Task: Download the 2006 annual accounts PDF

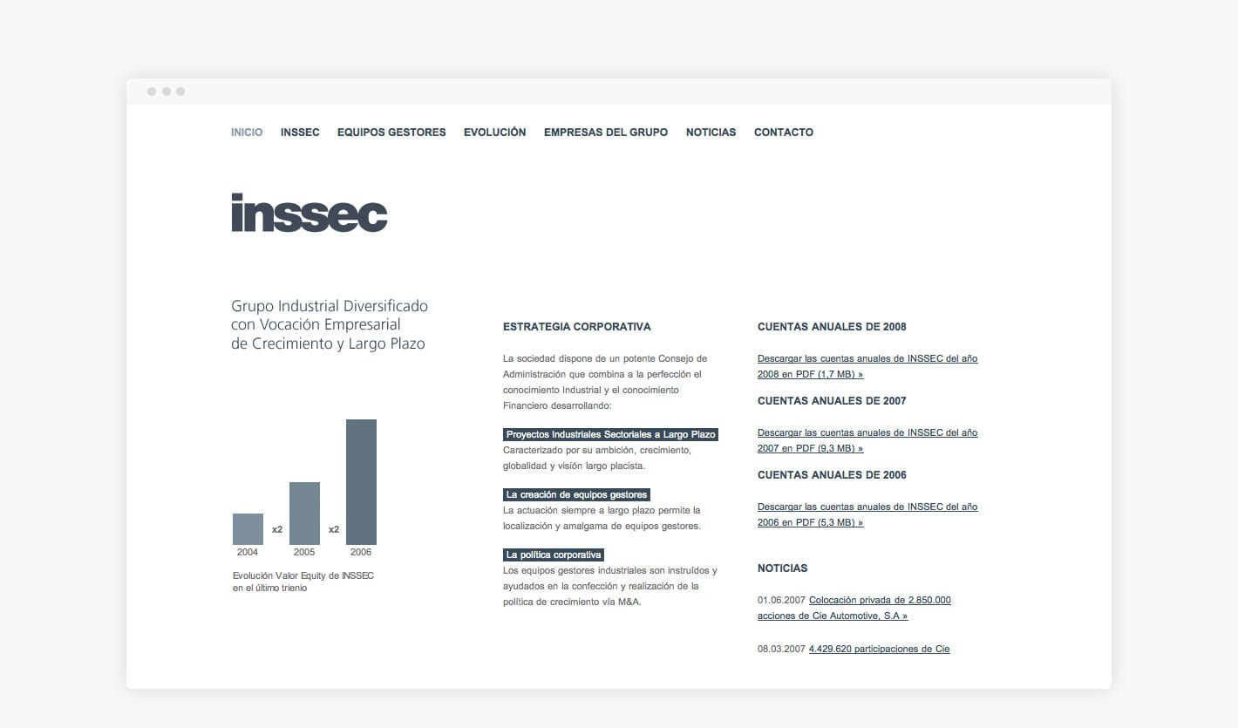Action: click(867, 514)
